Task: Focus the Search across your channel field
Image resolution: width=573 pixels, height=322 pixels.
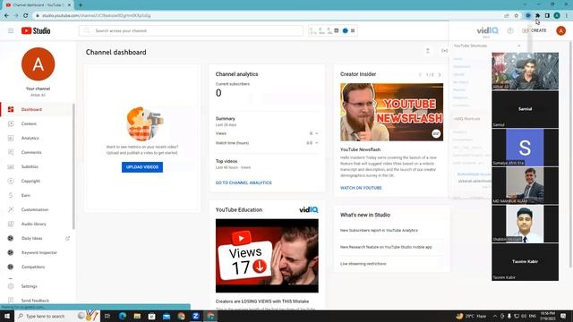Action: [191, 30]
